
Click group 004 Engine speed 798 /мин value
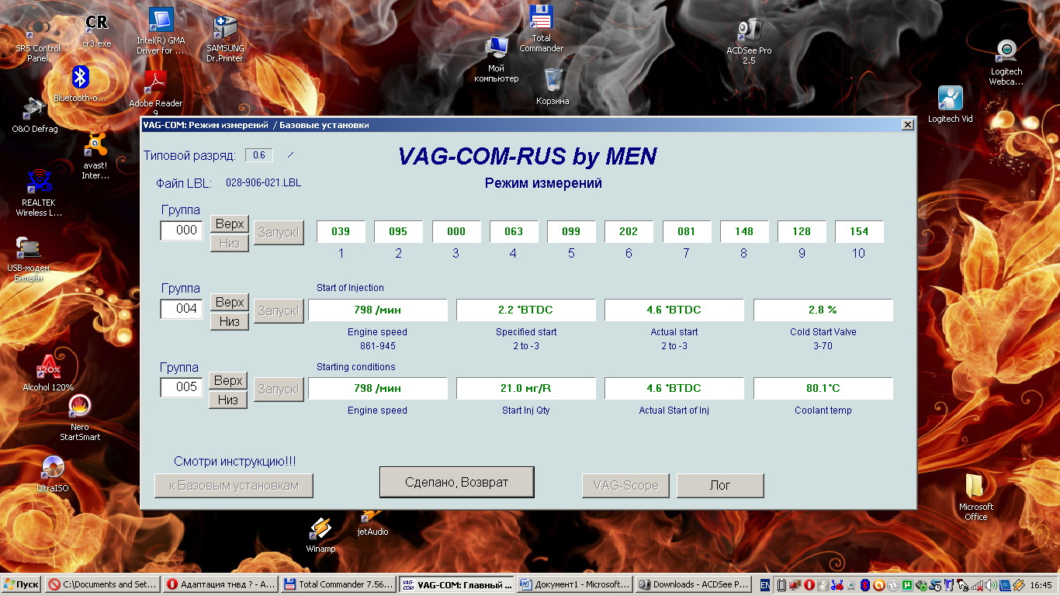click(x=378, y=310)
